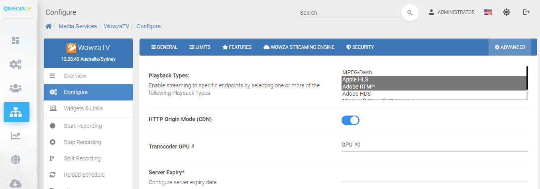Open Media Services breadcrumb link
The height and width of the screenshot is (189, 540).
tap(78, 26)
